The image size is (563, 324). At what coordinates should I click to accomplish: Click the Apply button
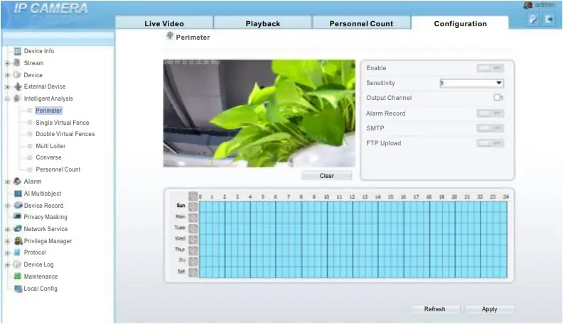[489, 309]
